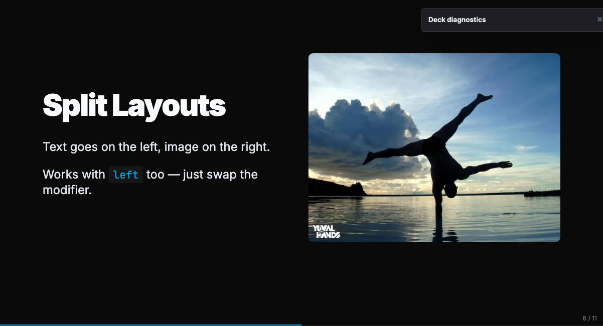Click the Split Layouts slide heading

134,105
